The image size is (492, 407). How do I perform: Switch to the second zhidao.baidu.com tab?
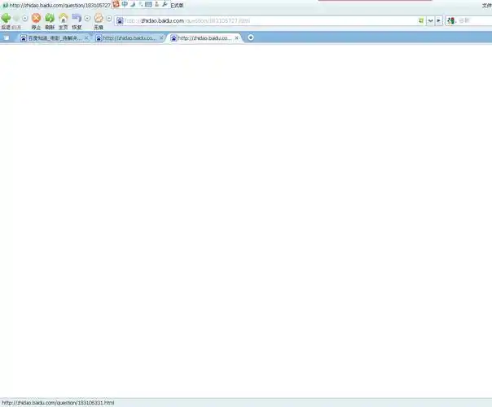click(128, 37)
